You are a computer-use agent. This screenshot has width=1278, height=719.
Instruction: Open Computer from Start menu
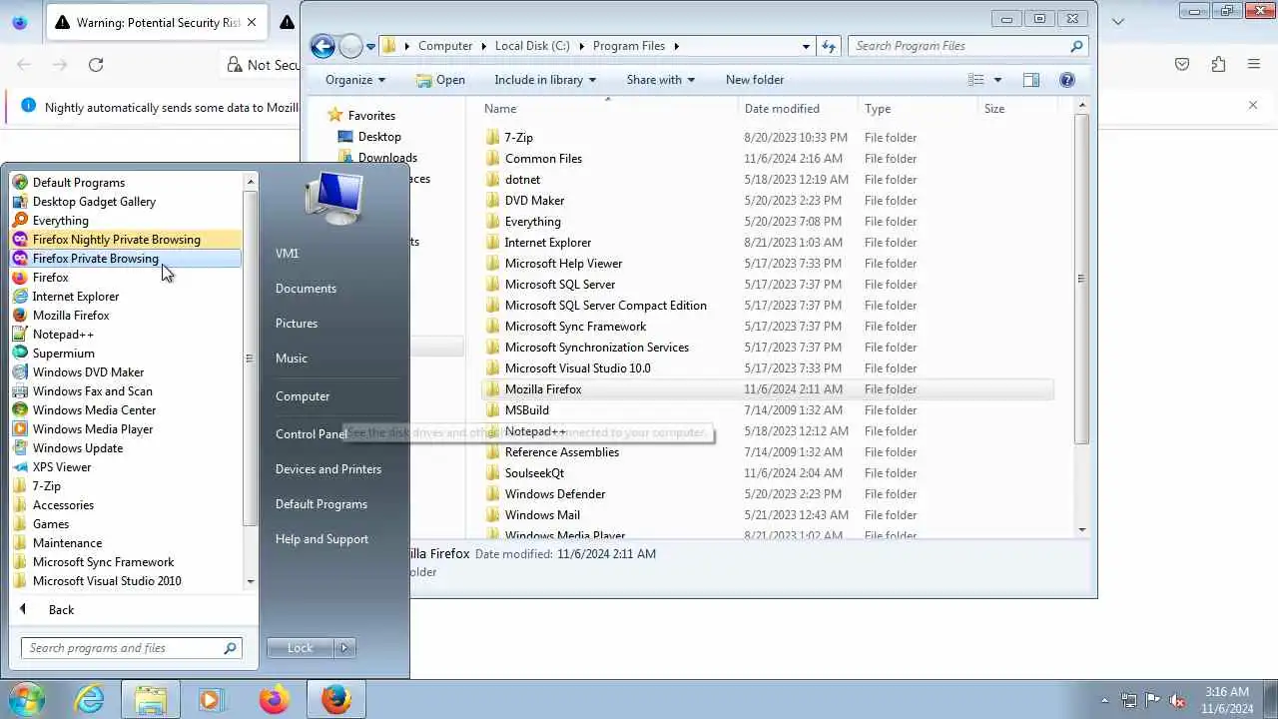303,396
